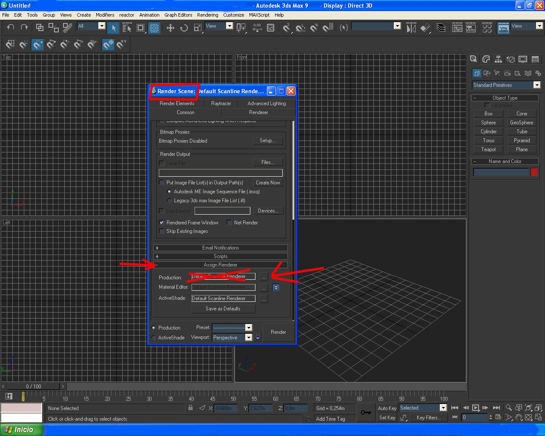Click the Production renderer browse button
This screenshot has width=545, height=436.
pyautogui.click(x=264, y=277)
